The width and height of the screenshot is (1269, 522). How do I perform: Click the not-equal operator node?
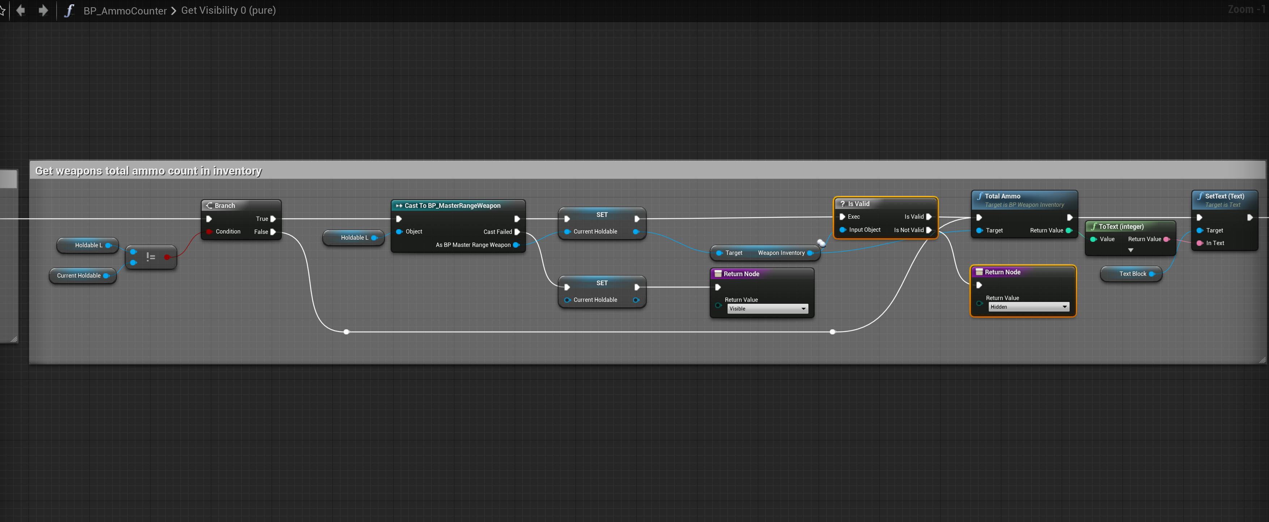tap(151, 257)
